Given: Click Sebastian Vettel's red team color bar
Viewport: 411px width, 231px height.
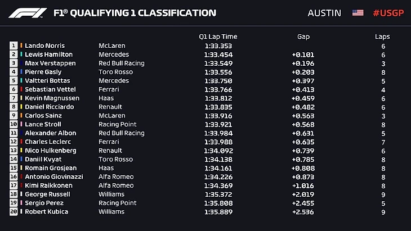Looking at the screenshot, I should point(21,89).
